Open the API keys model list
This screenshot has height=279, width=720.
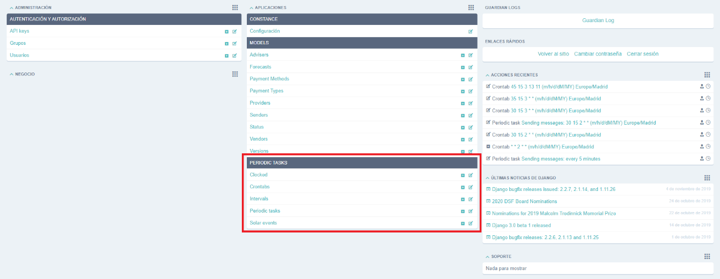tap(19, 31)
